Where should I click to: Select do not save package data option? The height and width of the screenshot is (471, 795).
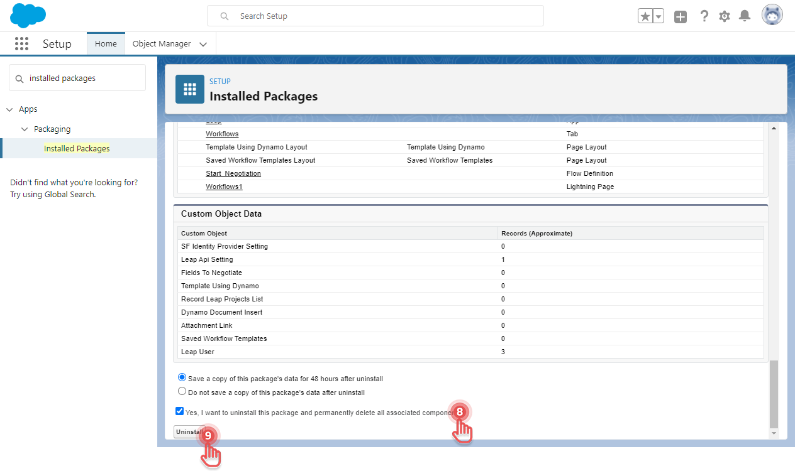pos(182,391)
